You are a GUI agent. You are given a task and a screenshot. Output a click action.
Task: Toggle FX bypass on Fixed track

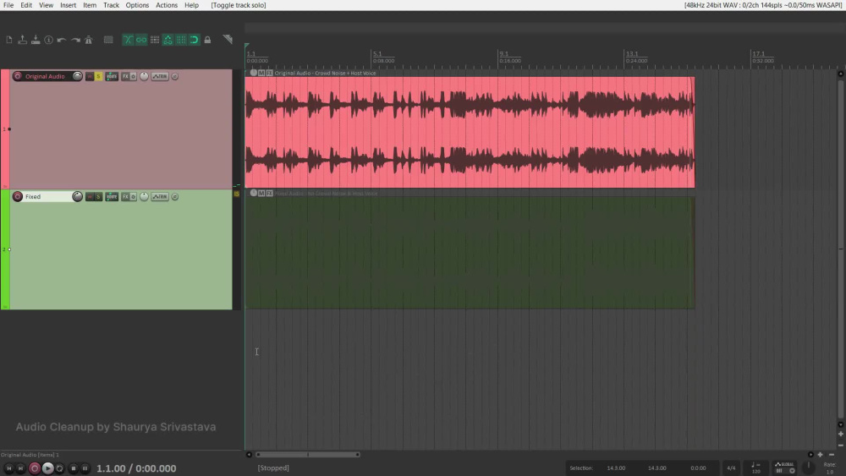pos(134,197)
